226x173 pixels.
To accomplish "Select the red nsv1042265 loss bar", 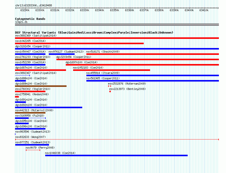I will click(x=79, y=43).
